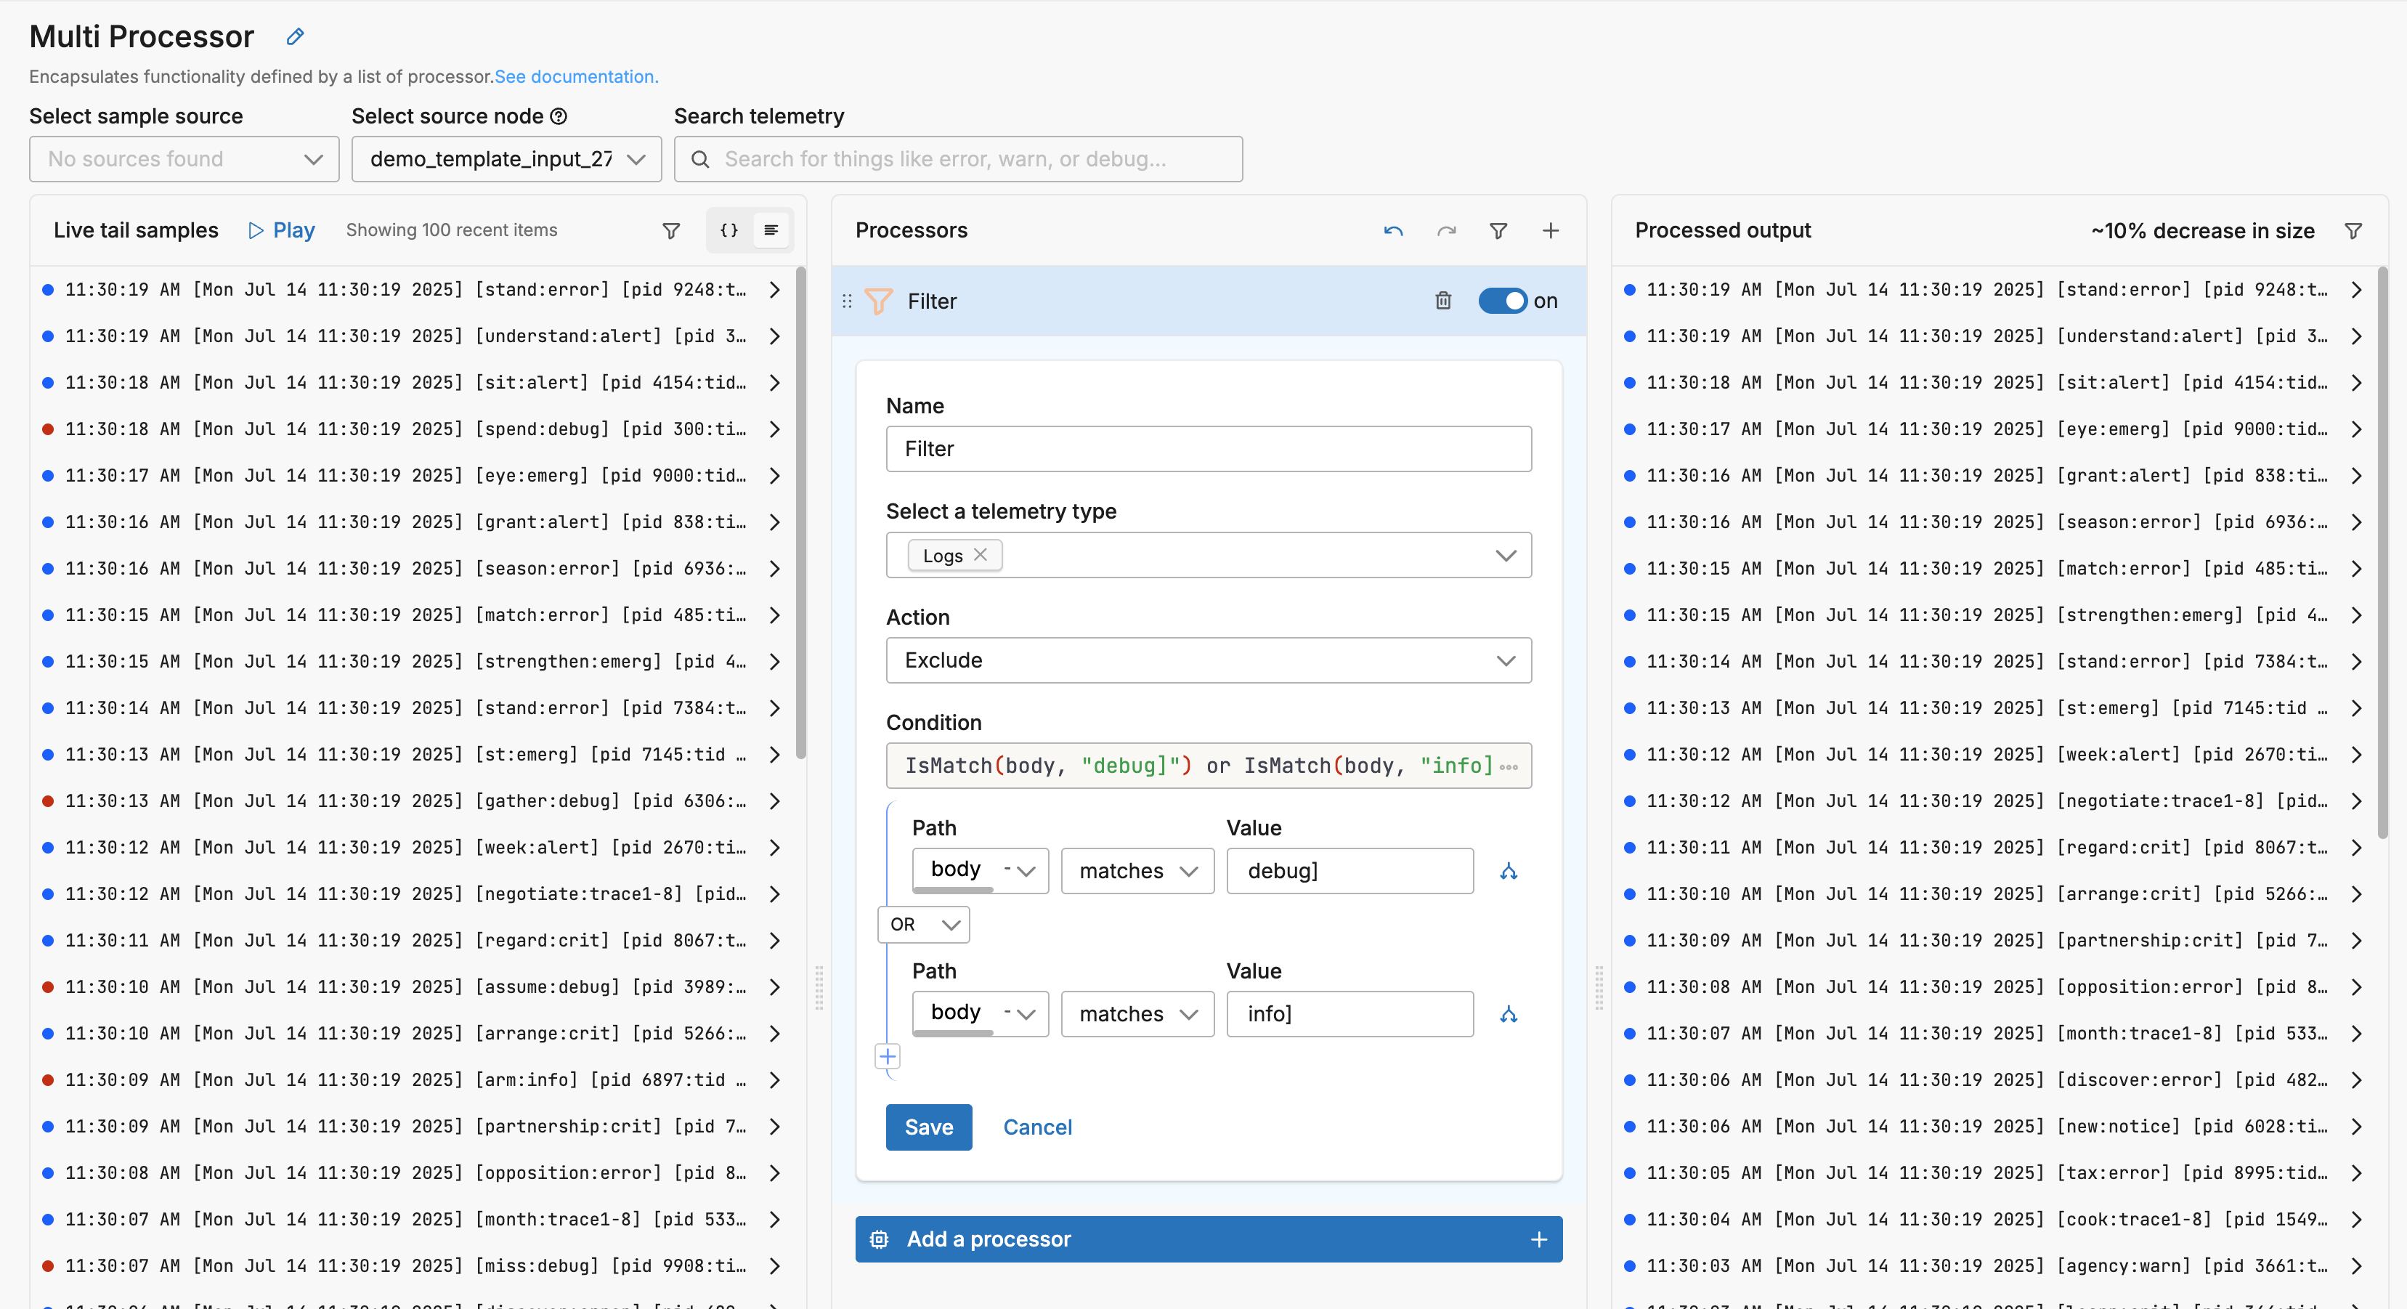Open the See documentation link
Image resolution: width=2407 pixels, height=1309 pixels.
coord(577,76)
